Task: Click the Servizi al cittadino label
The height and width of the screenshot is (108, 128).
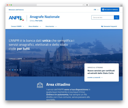Action: (x=95, y=68)
